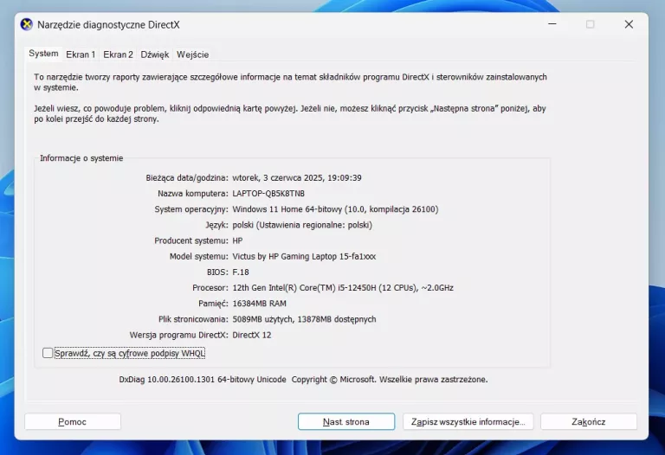Click the language value polski

click(302, 225)
